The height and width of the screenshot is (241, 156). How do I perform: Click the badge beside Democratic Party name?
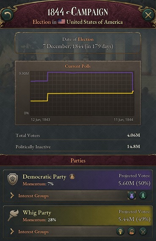point(72,176)
